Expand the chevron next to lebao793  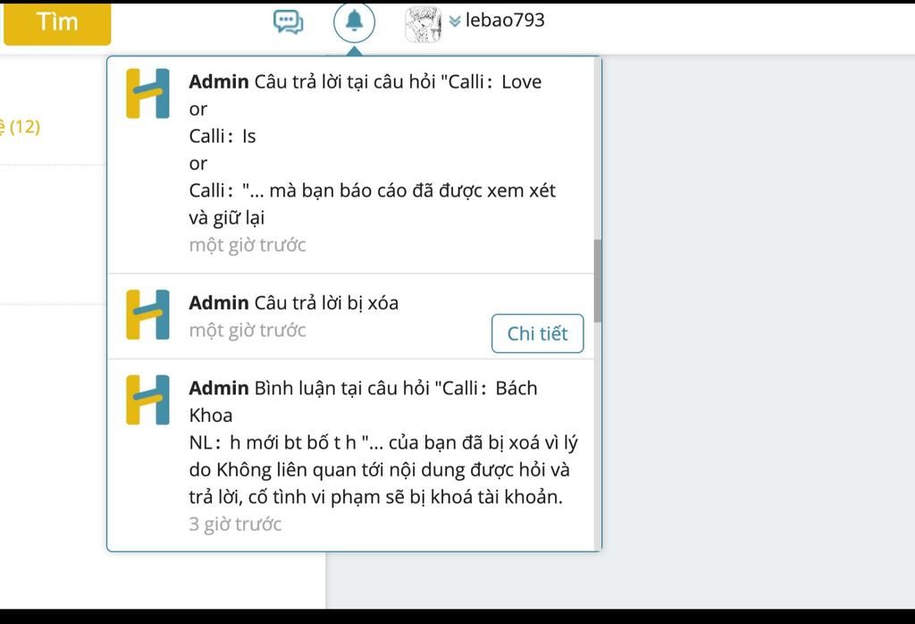tap(455, 18)
